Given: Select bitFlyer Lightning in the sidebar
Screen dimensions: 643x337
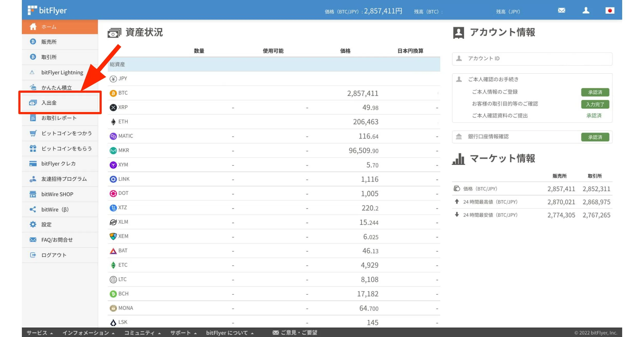Looking at the screenshot, I should [x=62, y=72].
